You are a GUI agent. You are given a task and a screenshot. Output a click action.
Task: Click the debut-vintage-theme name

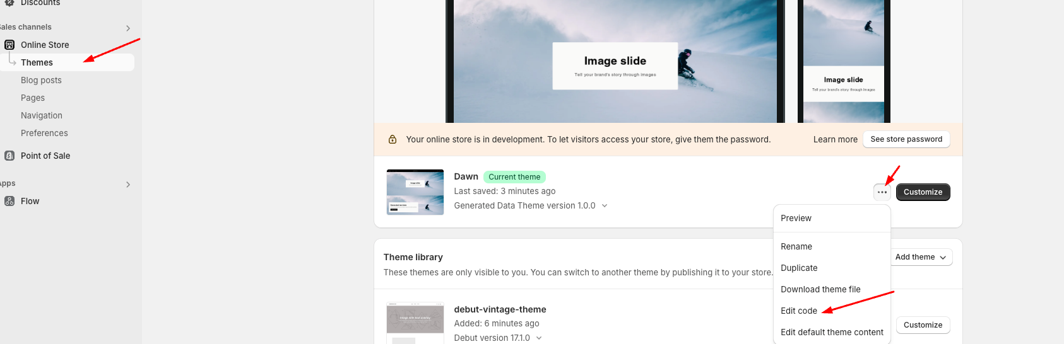pos(500,309)
